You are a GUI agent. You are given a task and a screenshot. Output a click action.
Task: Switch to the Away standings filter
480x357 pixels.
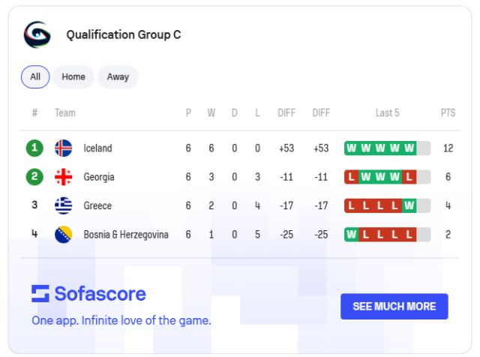pyautogui.click(x=118, y=76)
